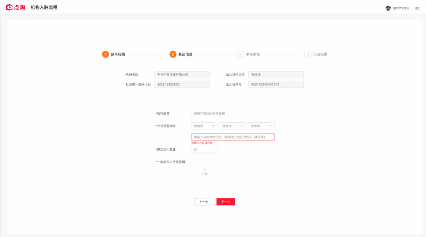This screenshot has width=426, height=237.
Task: Click the 下一步 button
Action: pyautogui.click(x=226, y=202)
